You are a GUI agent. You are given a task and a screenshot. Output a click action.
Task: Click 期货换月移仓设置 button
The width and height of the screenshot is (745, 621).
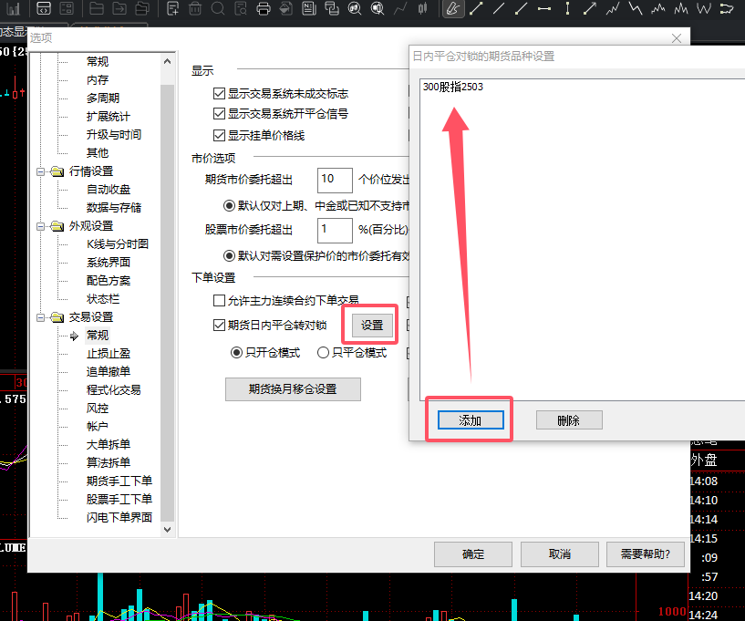coord(293,389)
